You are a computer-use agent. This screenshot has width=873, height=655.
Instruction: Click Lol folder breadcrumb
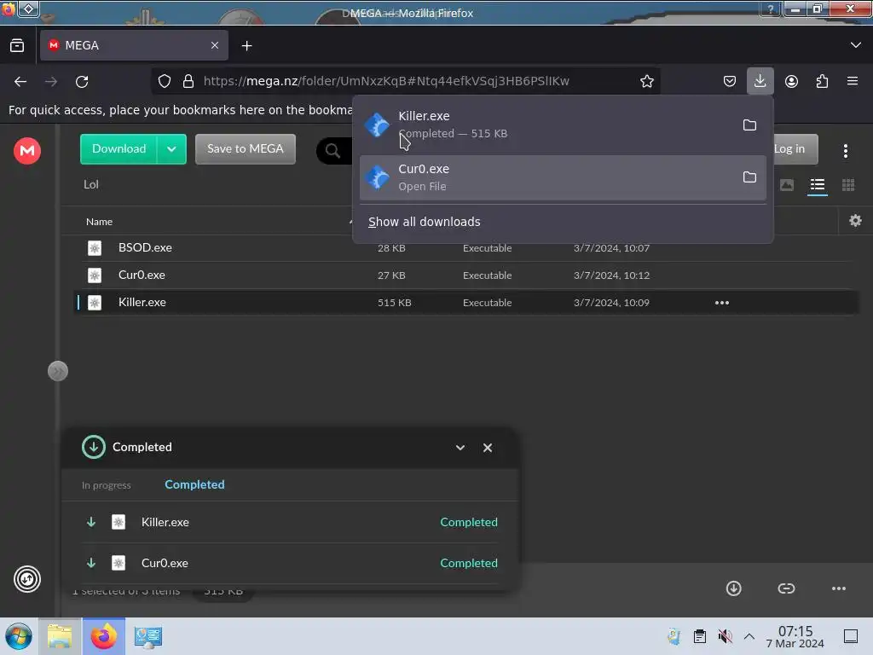tap(90, 184)
